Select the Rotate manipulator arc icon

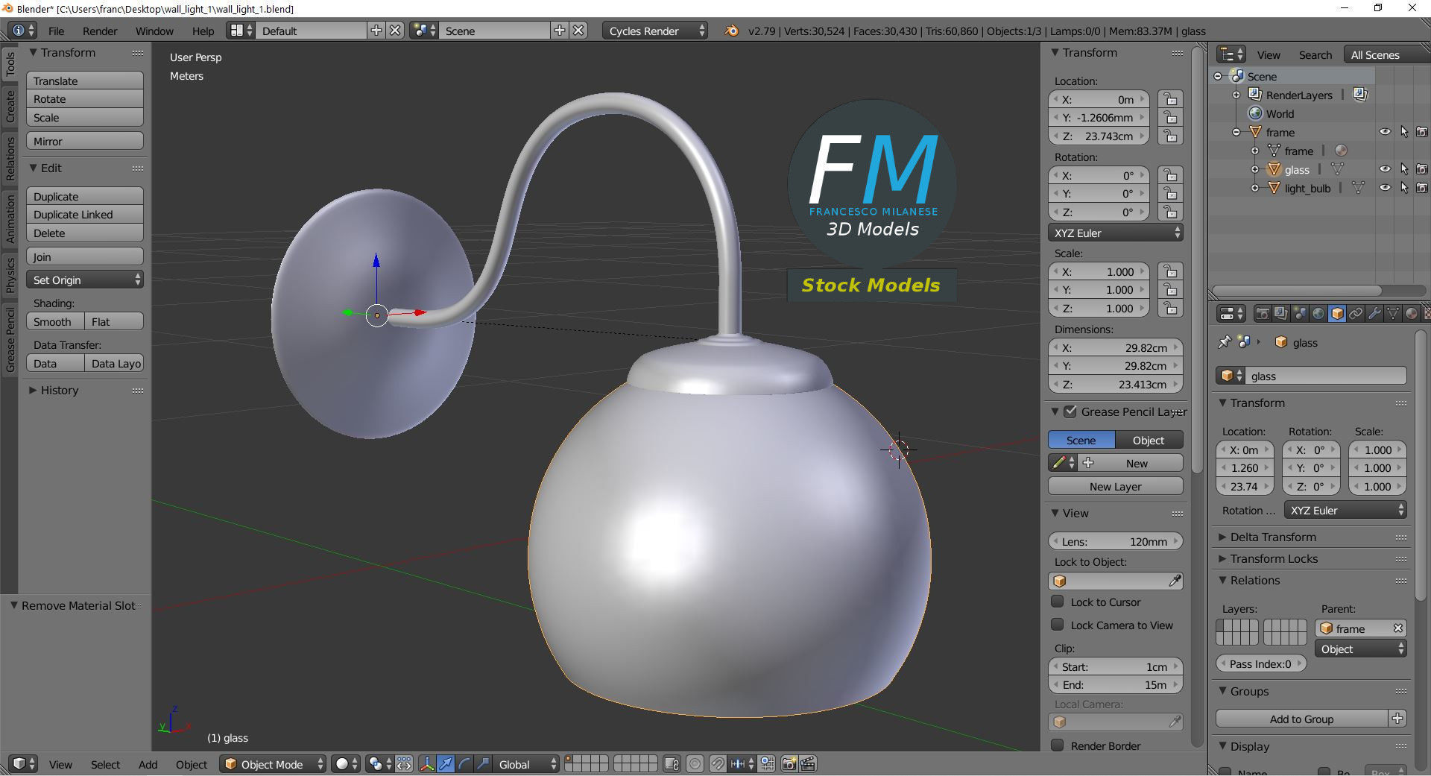[x=464, y=764]
